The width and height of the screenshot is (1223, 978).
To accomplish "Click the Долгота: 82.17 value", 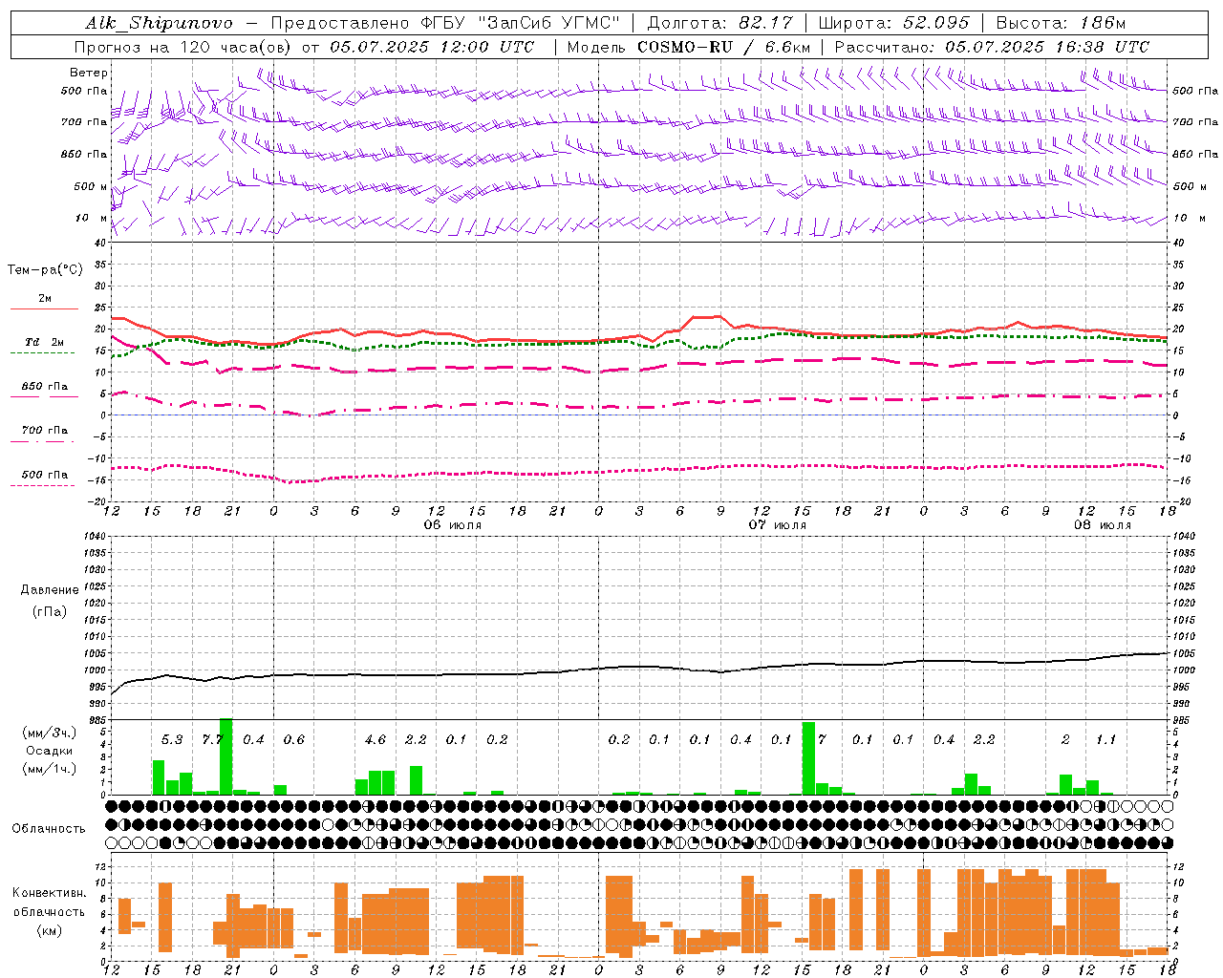I will click(719, 23).
